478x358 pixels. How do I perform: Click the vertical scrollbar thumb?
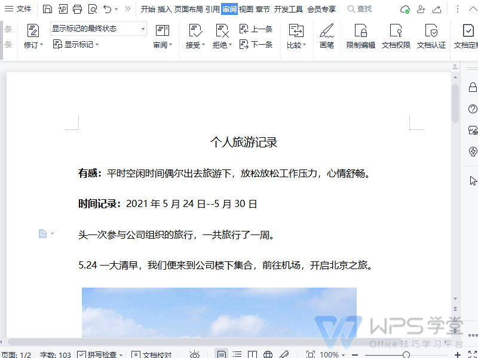(x=455, y=103)
